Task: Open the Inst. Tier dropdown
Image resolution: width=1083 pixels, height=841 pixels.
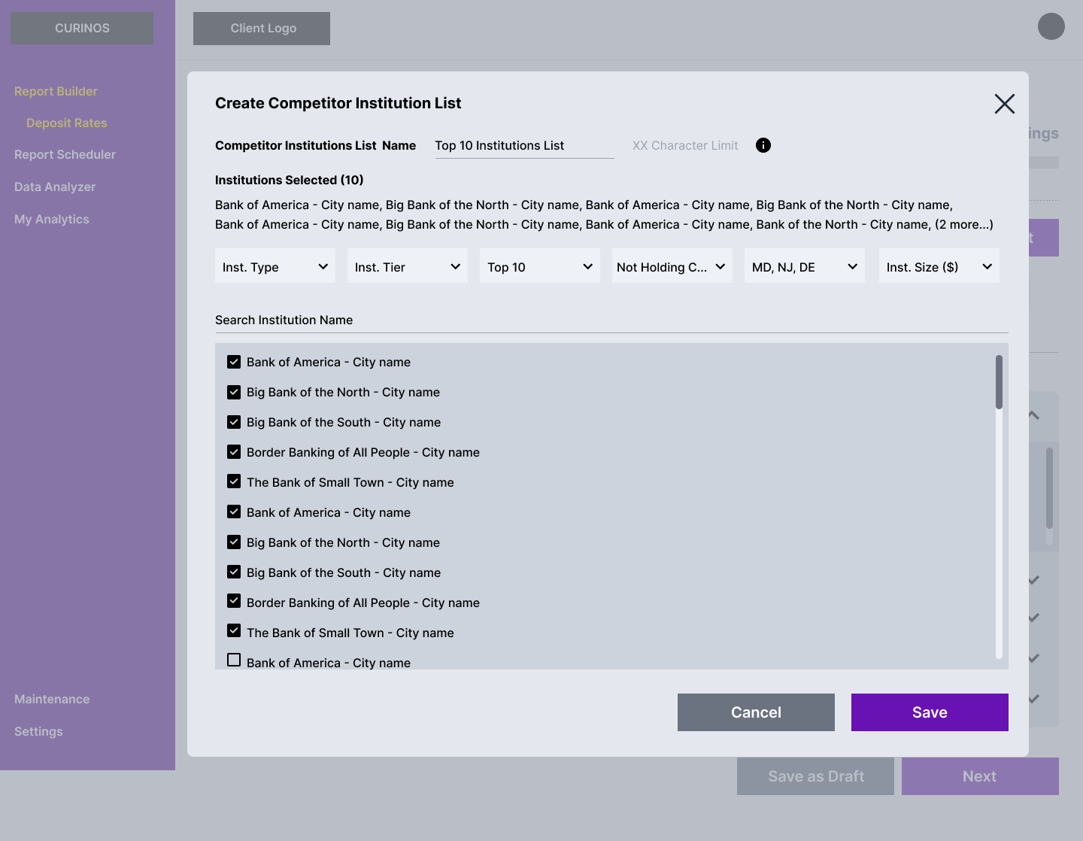Action: [408, 266]
